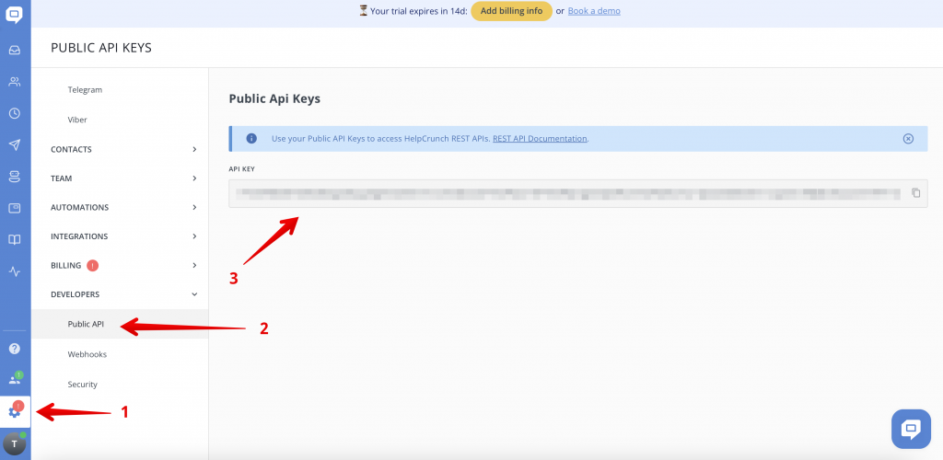Open the user avatar T profile
Screen dimensions: 943x460
(15, 443)
